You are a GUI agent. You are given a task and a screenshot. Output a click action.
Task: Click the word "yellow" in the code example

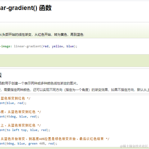[x=57, y=46]
